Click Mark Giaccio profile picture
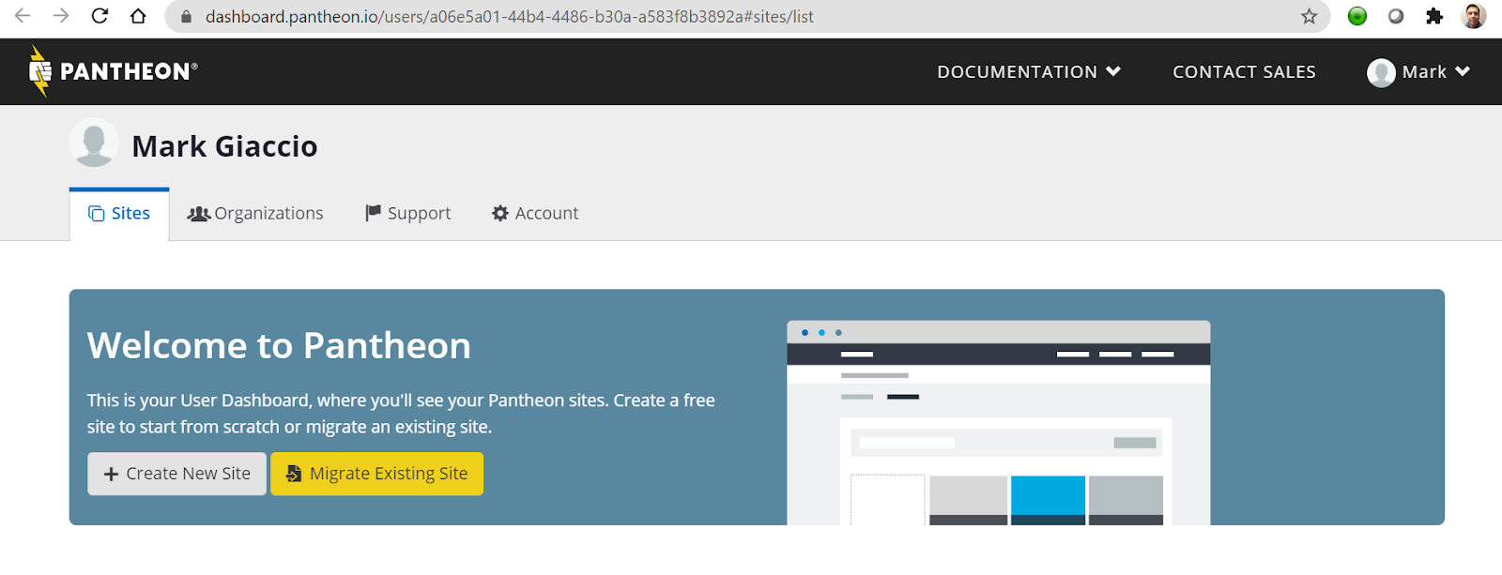This screenshot has height=575, width=1502. click(x=94, y=143)
